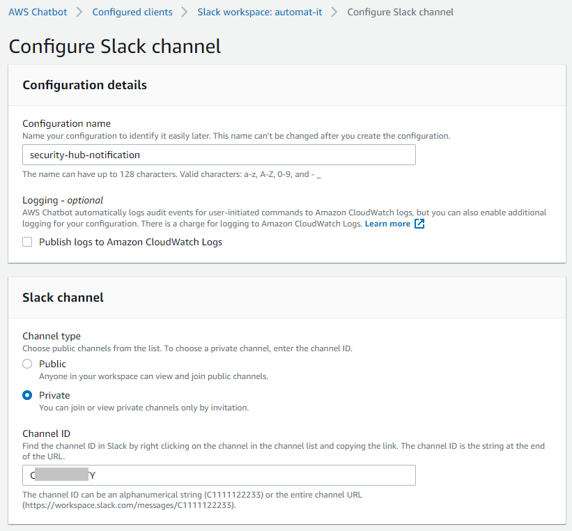Click the name-rules hint about 128 characters
This screenshot has width=572, height=531.
tap(172, 174)
